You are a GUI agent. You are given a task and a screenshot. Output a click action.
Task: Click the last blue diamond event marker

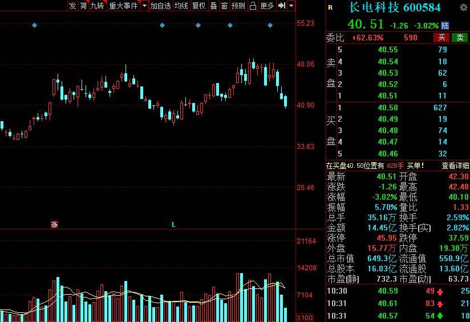point(270,26)
